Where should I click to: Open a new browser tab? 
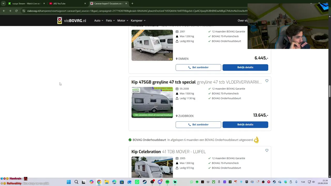[132, 4]
